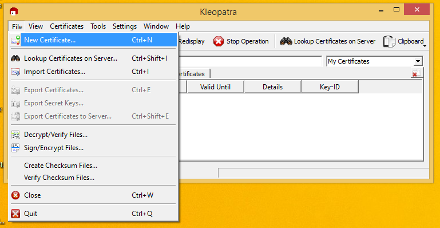
Task: Open the Window menu
Action: pos(156,26)
